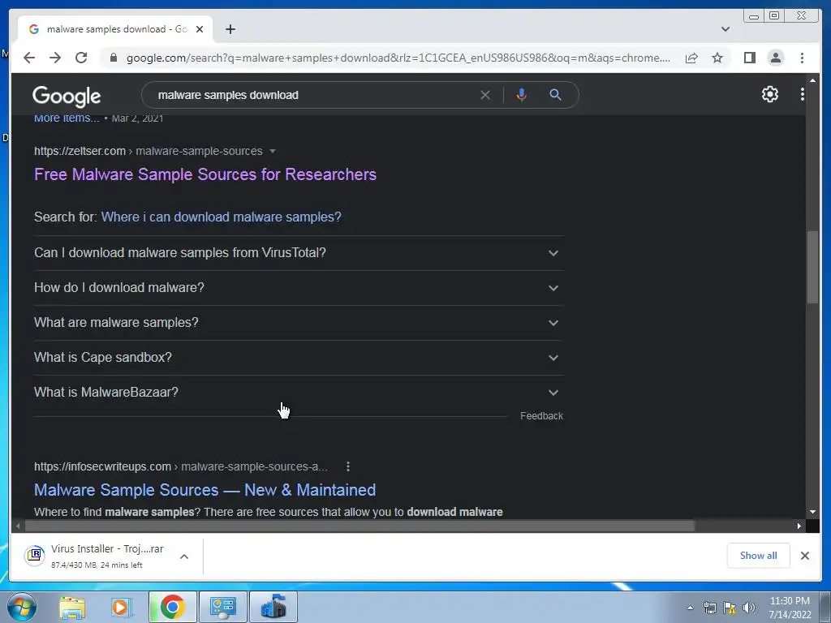Open the Virus Installer rar download item
Viewport: 831px width, 623px height.
coord(96,556)
